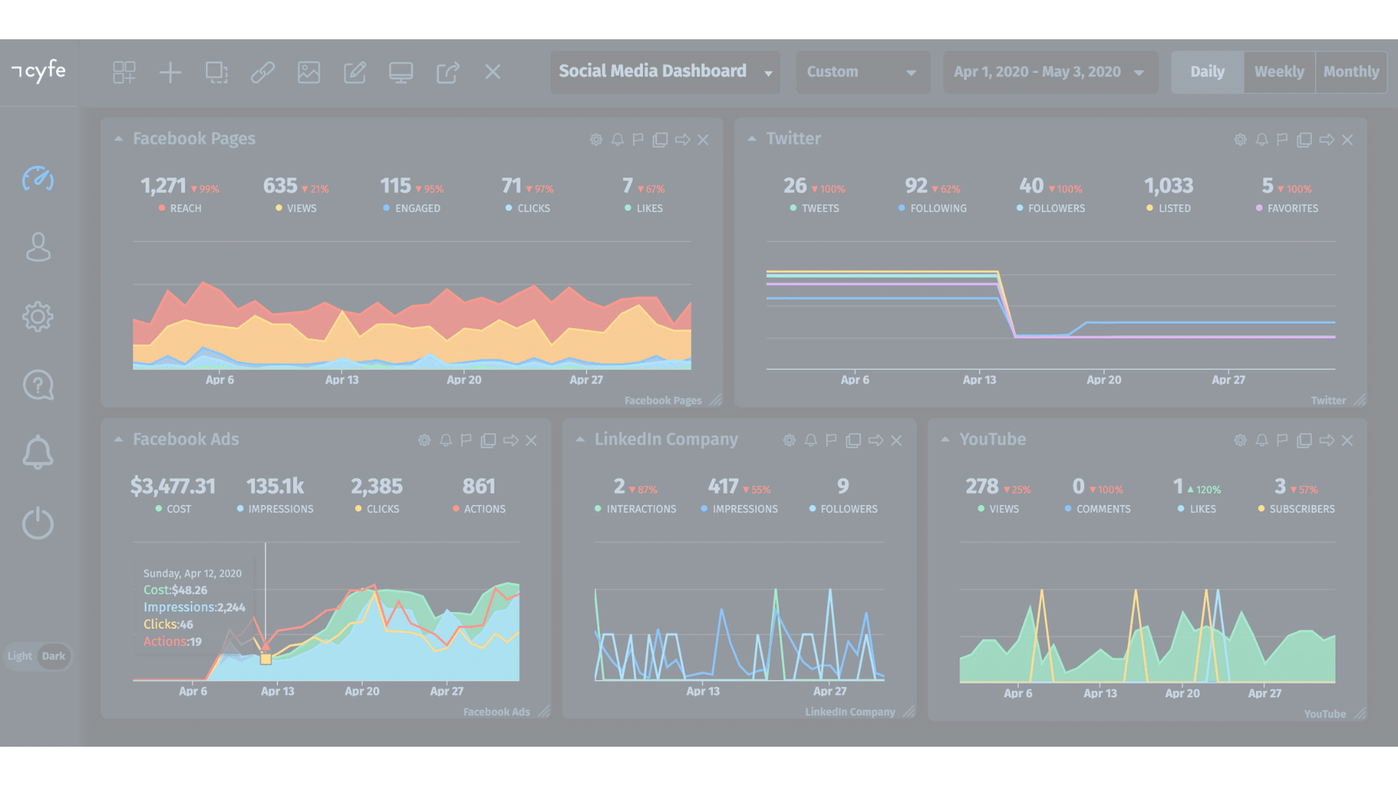Toggle VIEWS series in Facebook Pages
Image resolution: width=1398 pixels, height=786 pixels.
tap(296, 208)
